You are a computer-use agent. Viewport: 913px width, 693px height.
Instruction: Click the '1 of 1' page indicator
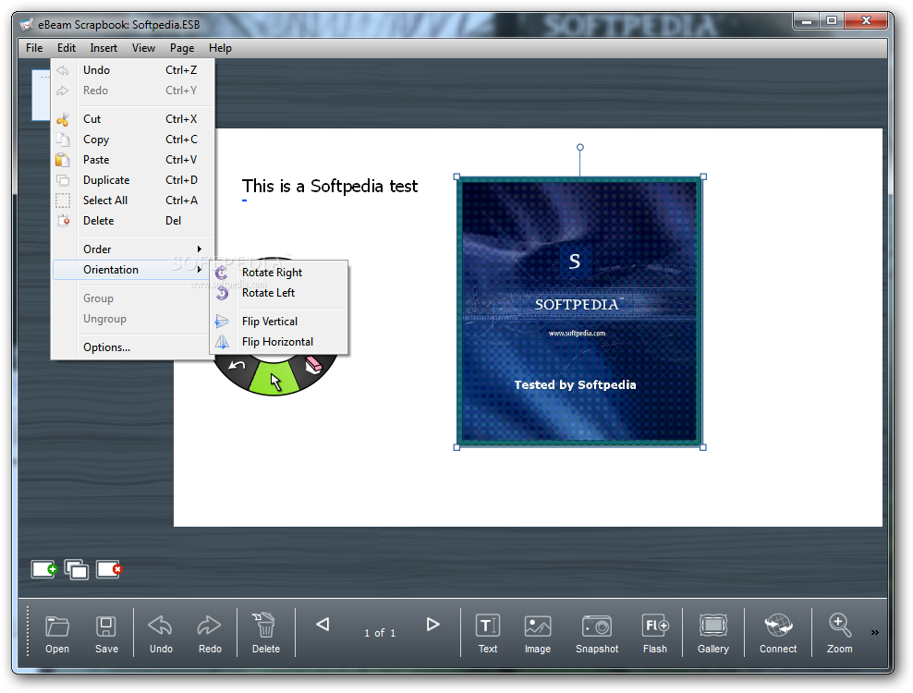pyautogui.click(x=380, y=633)
